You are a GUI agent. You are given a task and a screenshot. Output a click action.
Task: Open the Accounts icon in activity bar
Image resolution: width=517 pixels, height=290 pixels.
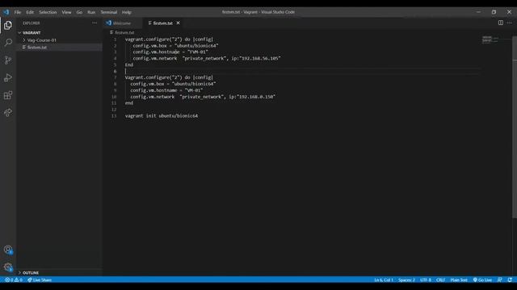click(x=8, y=250)
